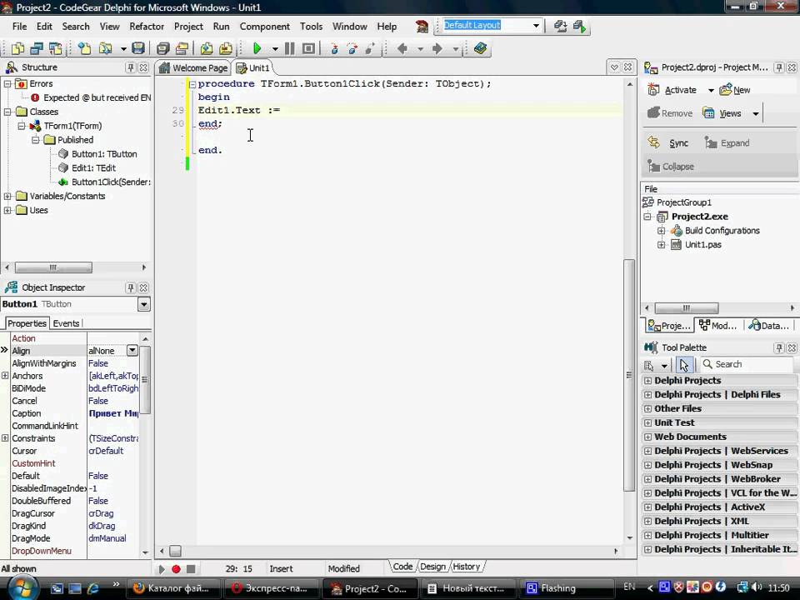
Task: Click the Run (green play) toolbar button
Action: click(x=257, y=48)
